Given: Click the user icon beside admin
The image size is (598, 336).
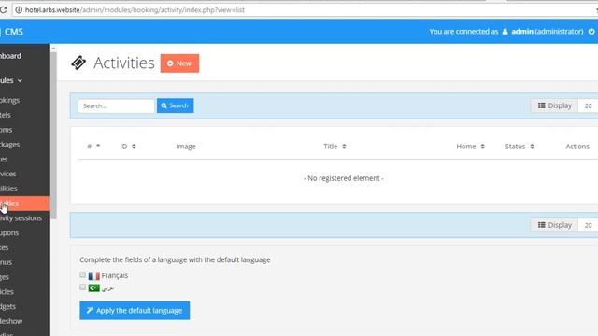Looking at the screenshot, I should (x=505, y=31).
